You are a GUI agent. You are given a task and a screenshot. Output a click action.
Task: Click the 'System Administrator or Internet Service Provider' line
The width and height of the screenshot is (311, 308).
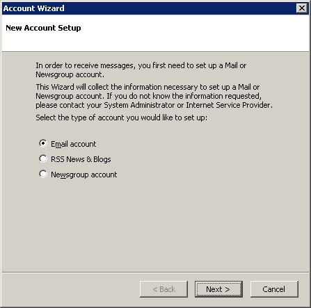(154, 105)
